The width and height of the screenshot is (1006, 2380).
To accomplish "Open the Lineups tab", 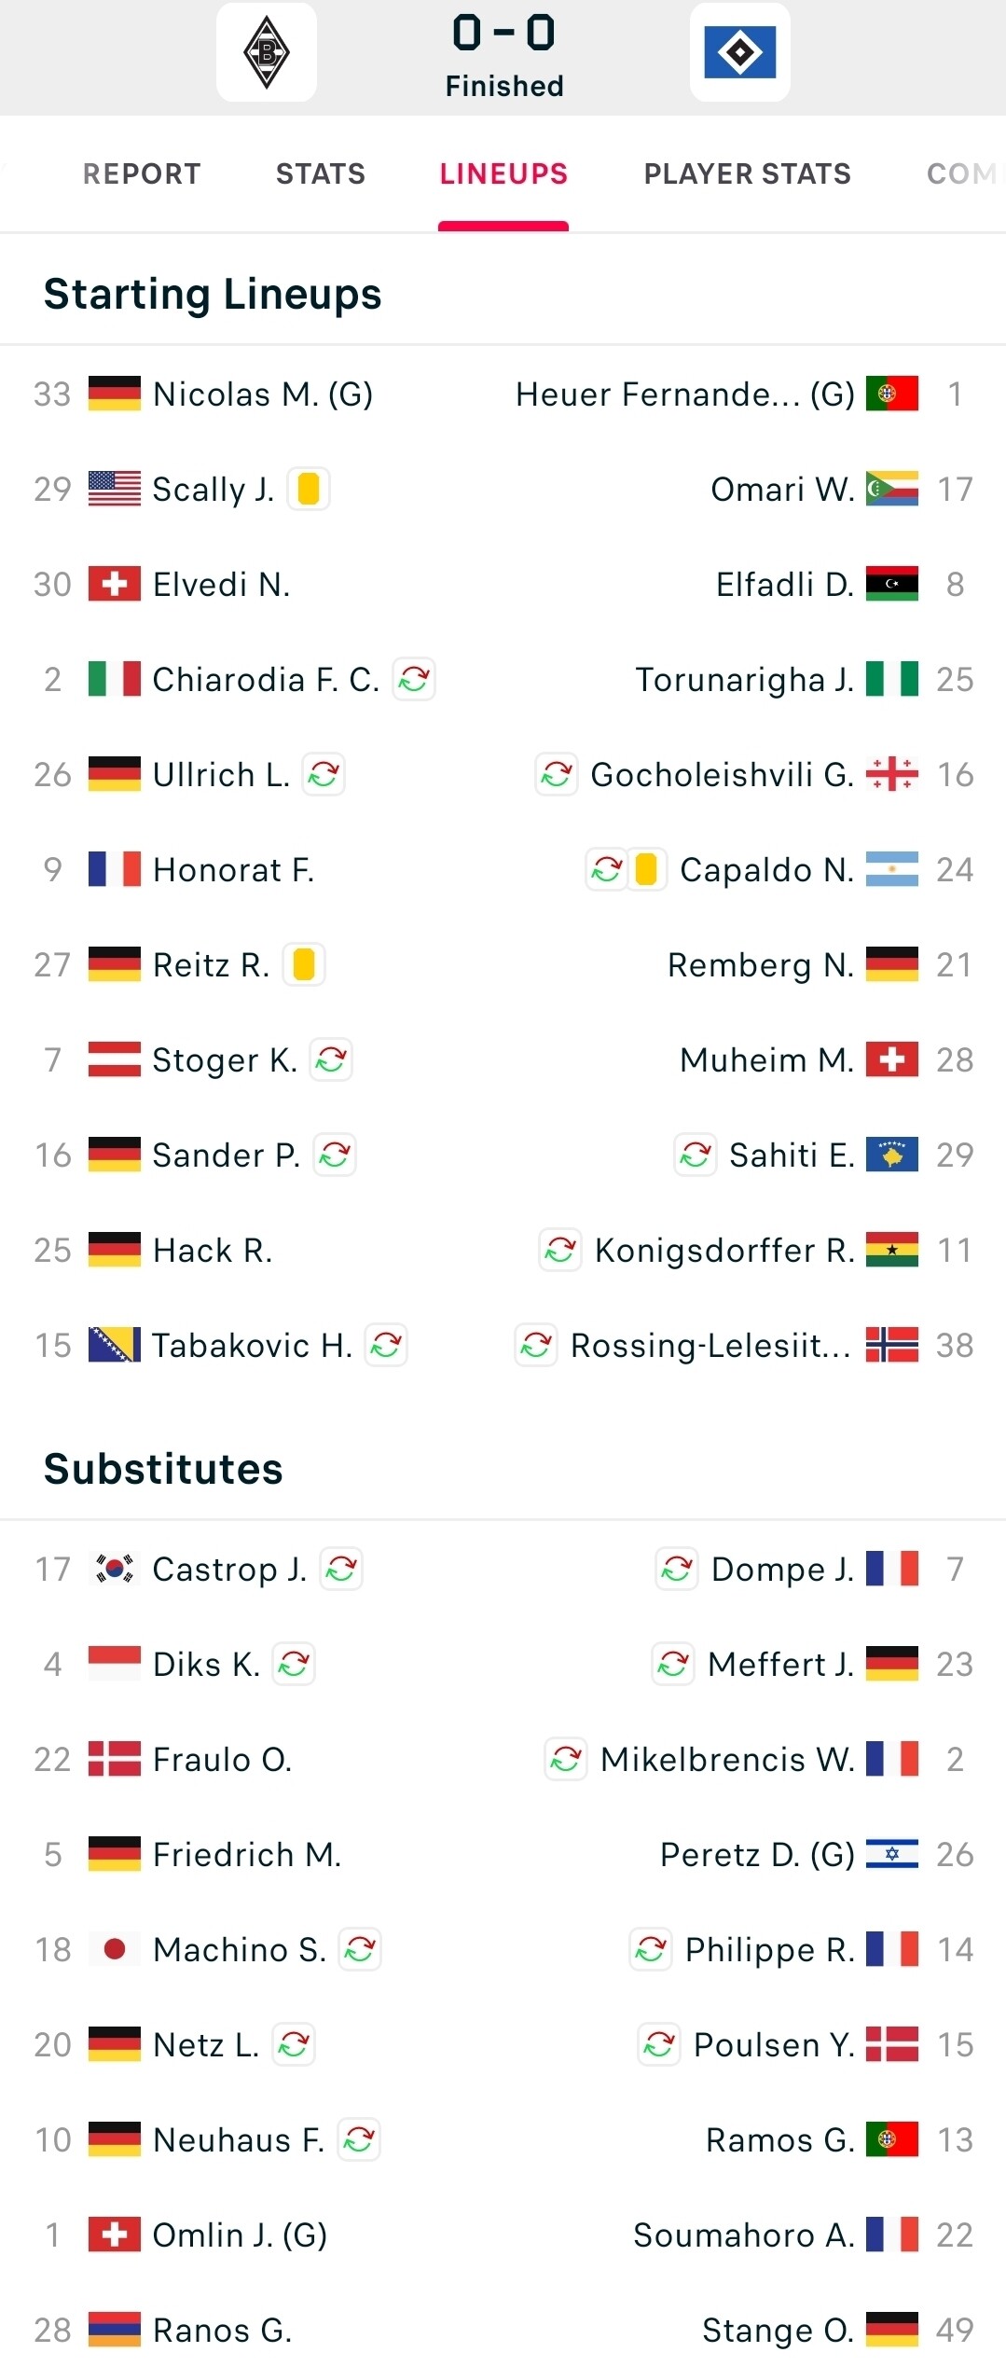I will [x=503, y=173].
